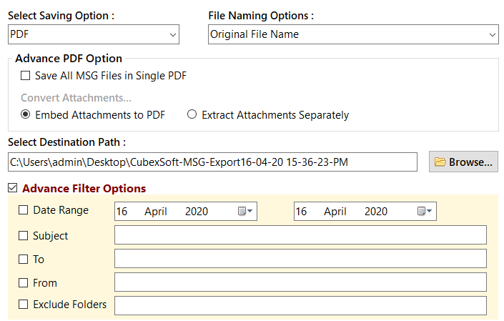Expand the Select Saving Option dropdown

[94, 34]
